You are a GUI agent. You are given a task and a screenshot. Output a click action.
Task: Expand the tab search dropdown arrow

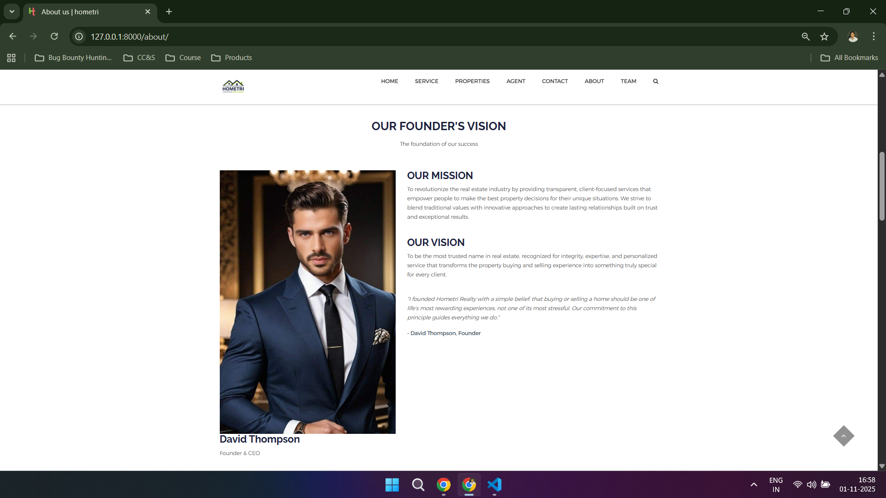click(12, 12)
